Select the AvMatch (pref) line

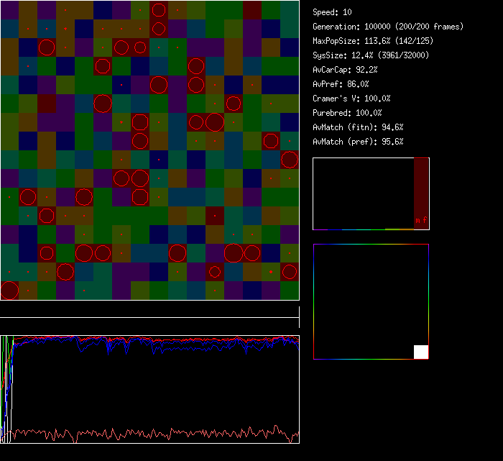[359, 142]
